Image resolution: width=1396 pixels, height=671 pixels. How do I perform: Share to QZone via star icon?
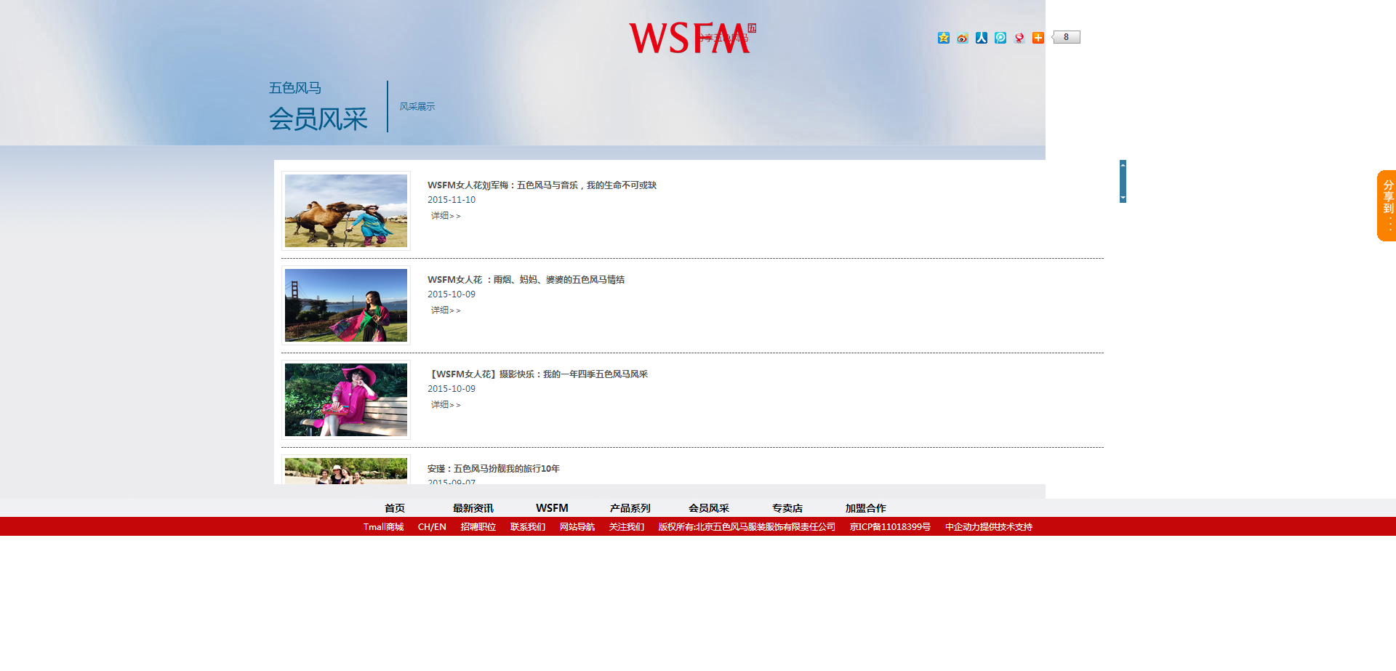944,38
